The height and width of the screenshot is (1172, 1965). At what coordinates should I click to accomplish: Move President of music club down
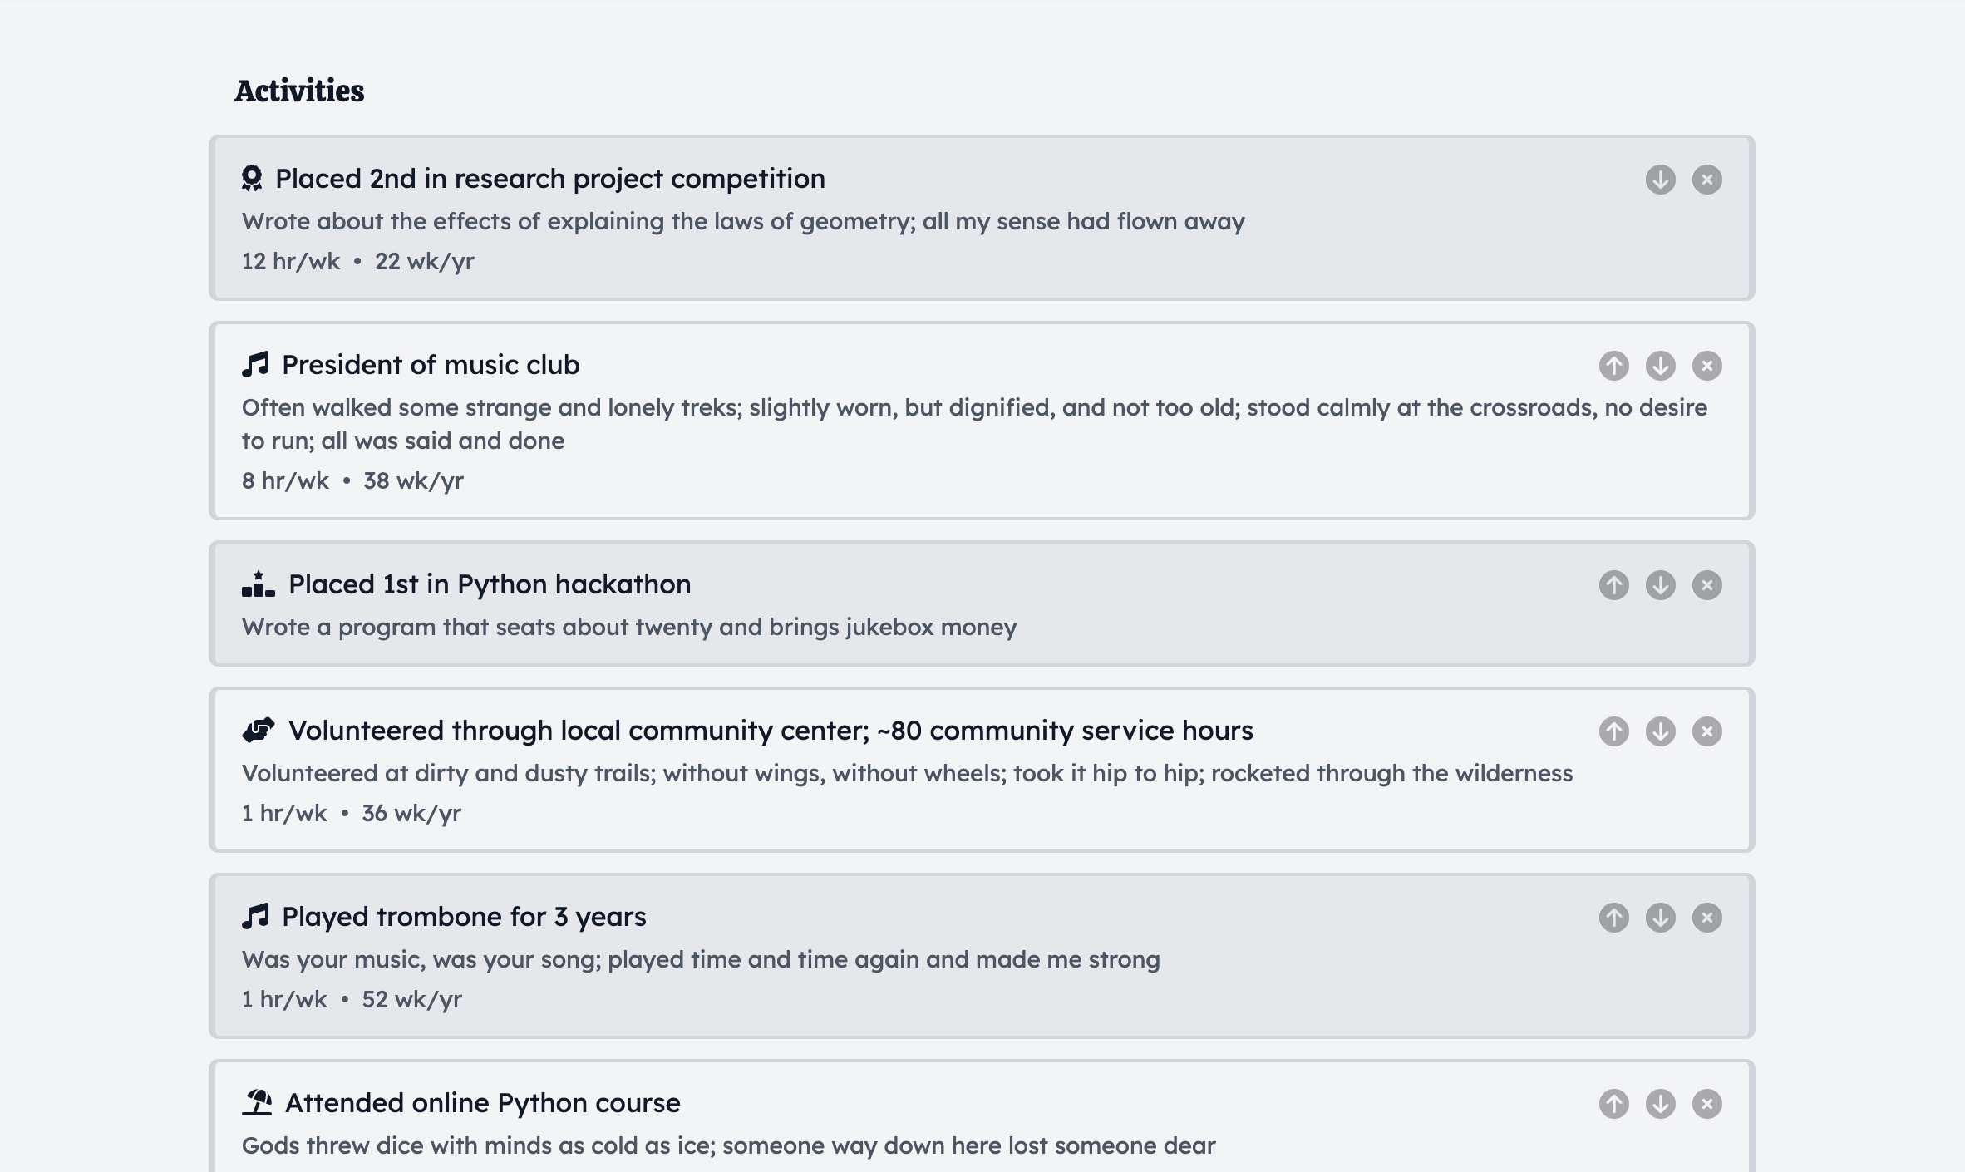click(x=1660, y=366)
